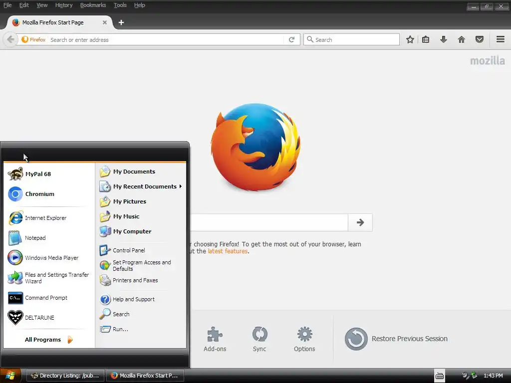Viewport: 511px width, 383px height.
Task: Open My Documents folder
Action: pyautogui.click(x=140, y=172)
